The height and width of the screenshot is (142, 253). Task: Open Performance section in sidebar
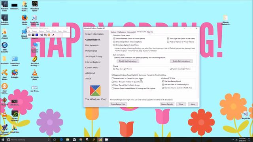point(91,51)
